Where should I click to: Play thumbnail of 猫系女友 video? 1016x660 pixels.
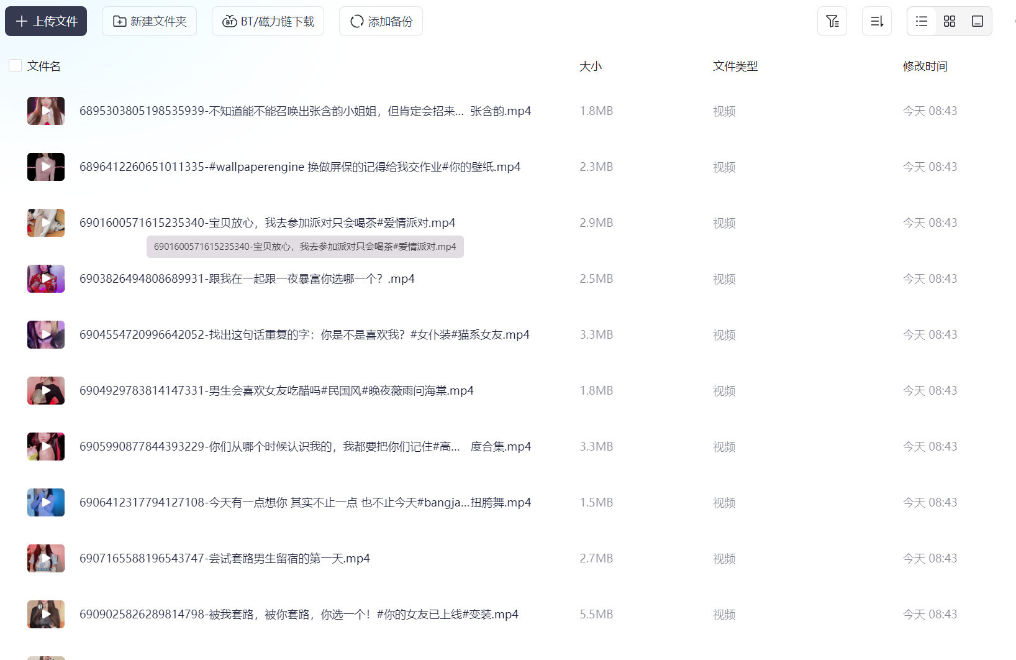tap(46, 334)
